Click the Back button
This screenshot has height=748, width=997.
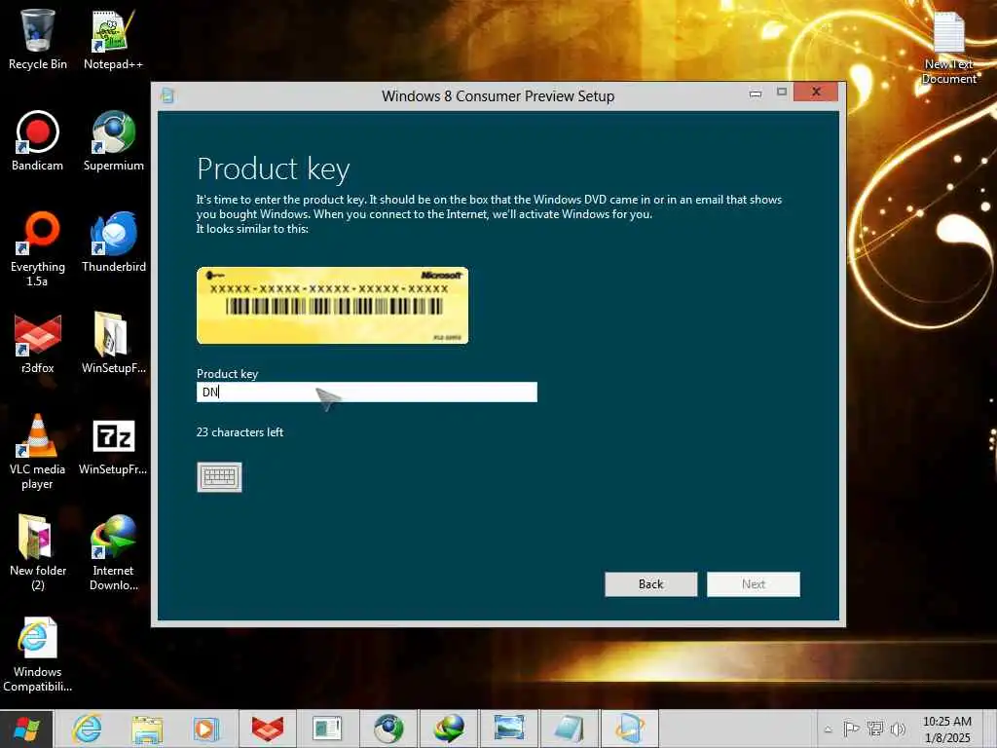coord(650,584)
